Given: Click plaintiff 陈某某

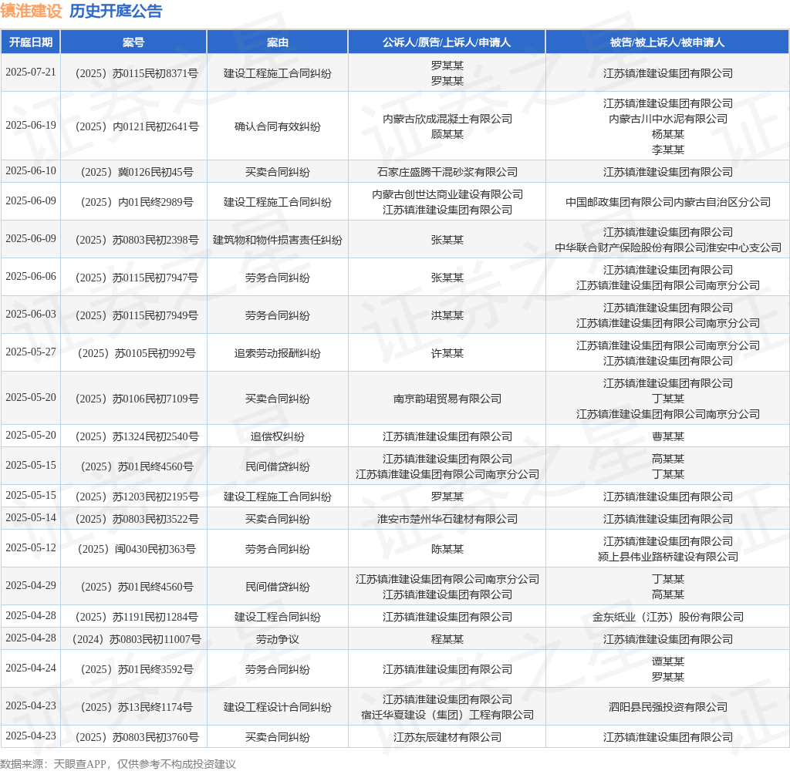Looking at the screenshot, I should pyautogui.click(x=447, y=550).
